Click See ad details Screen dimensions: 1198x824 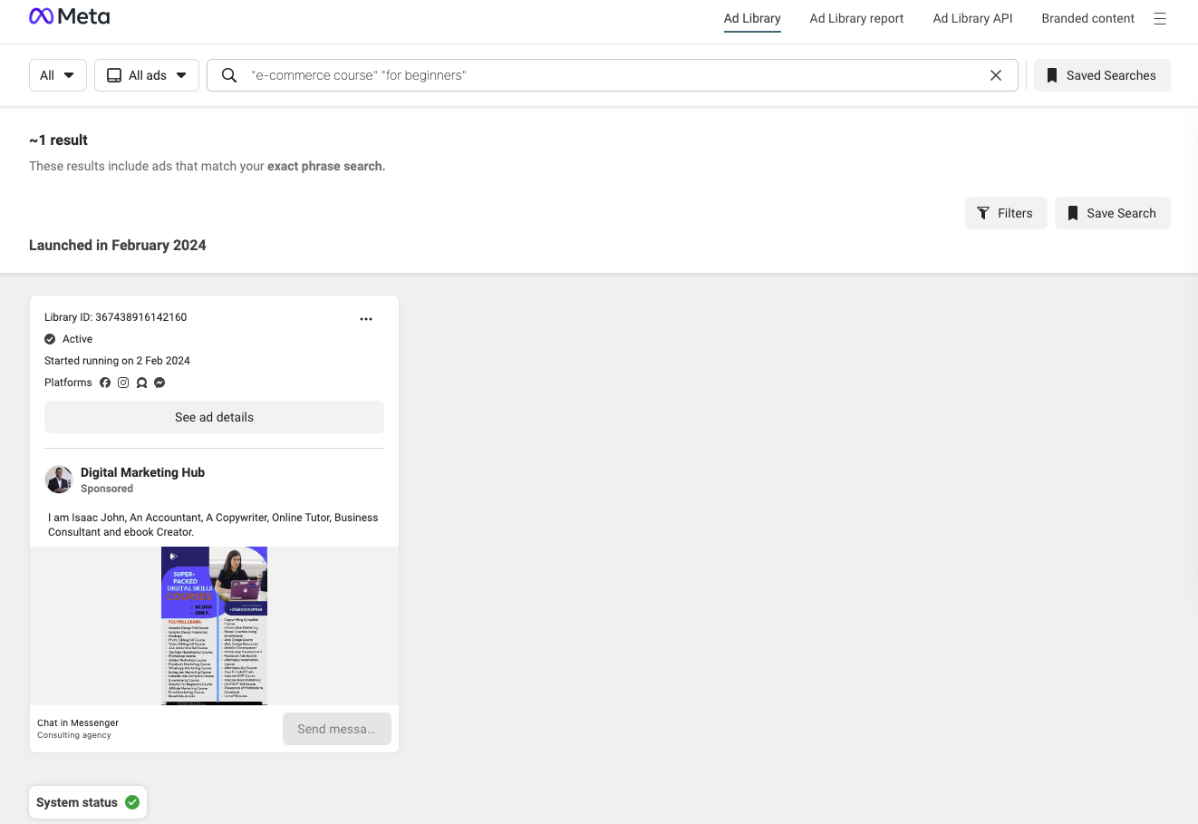pyautogui.click(x=214, y=417)
